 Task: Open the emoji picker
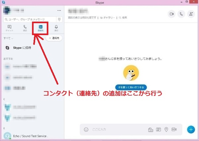click(86, 130)
